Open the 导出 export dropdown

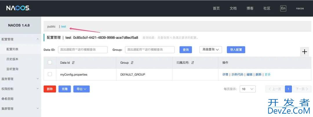coord(81,89)
